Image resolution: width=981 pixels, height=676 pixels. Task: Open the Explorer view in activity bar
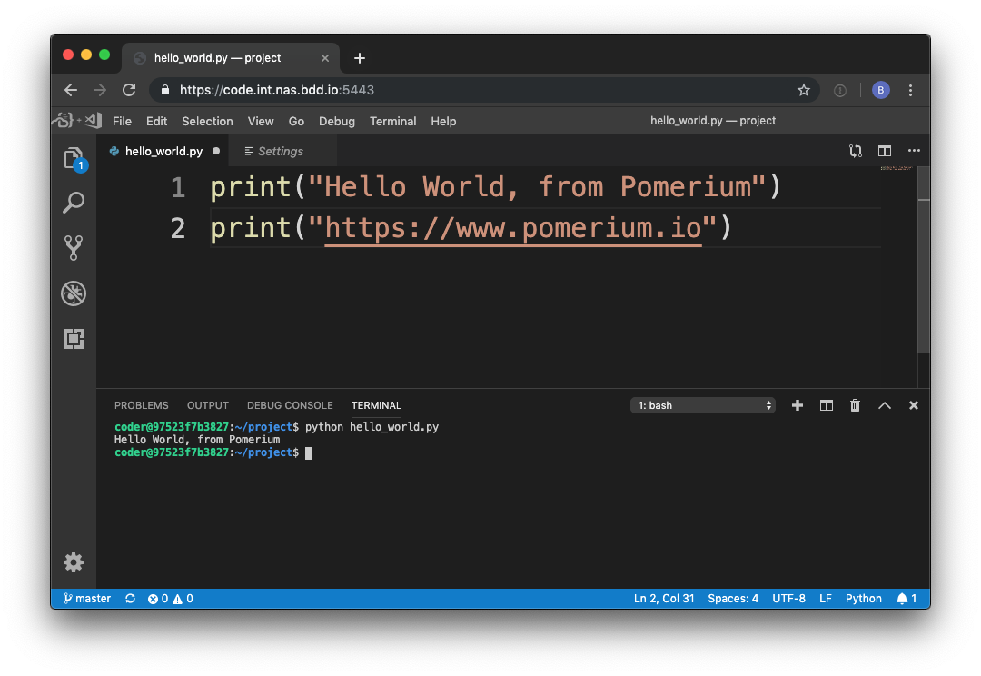74,159
